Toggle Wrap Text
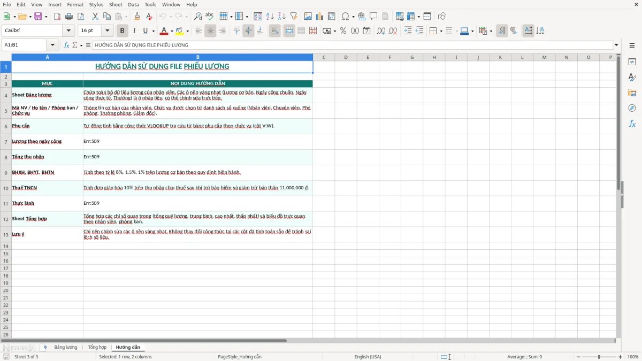 point(274,31)
